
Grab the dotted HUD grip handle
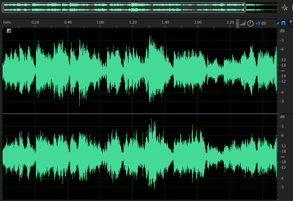237,24
